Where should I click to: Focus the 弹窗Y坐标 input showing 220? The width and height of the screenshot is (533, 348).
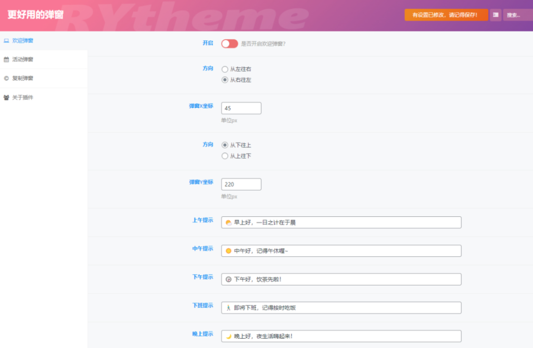click(241, 184)
